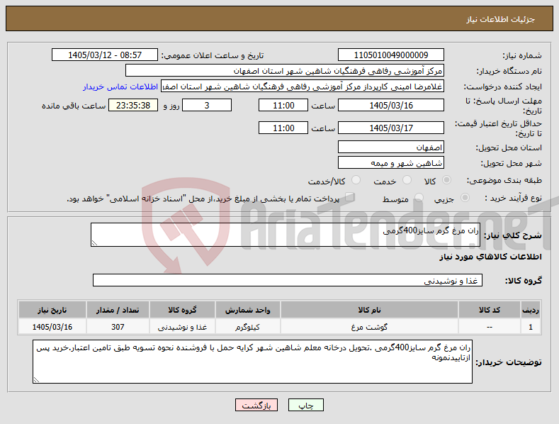Click the کد کالا column header
Image resolution: width=559 pixels, height=424 pixels.
click(x=489, y=310)
